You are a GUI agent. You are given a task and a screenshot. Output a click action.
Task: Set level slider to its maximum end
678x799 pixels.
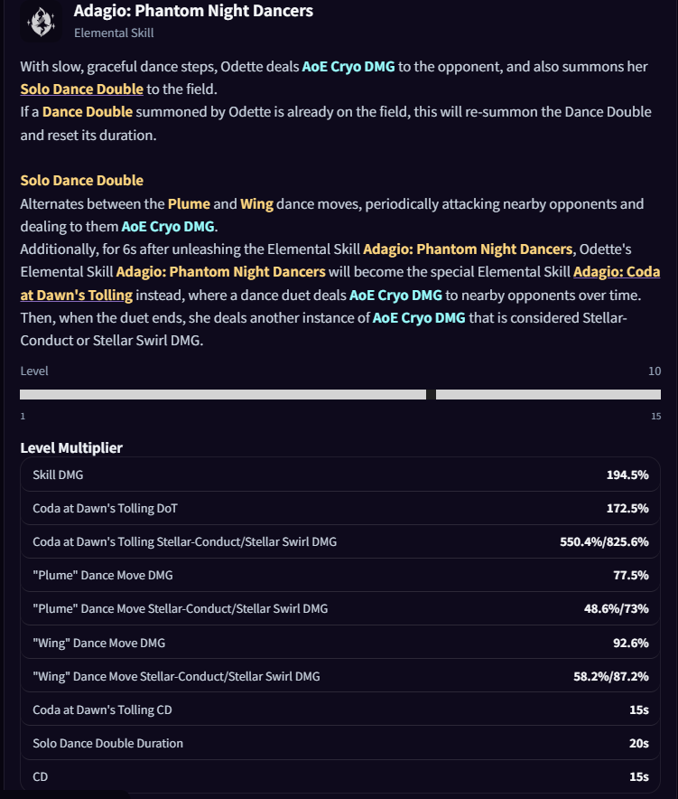coord(660,394)
